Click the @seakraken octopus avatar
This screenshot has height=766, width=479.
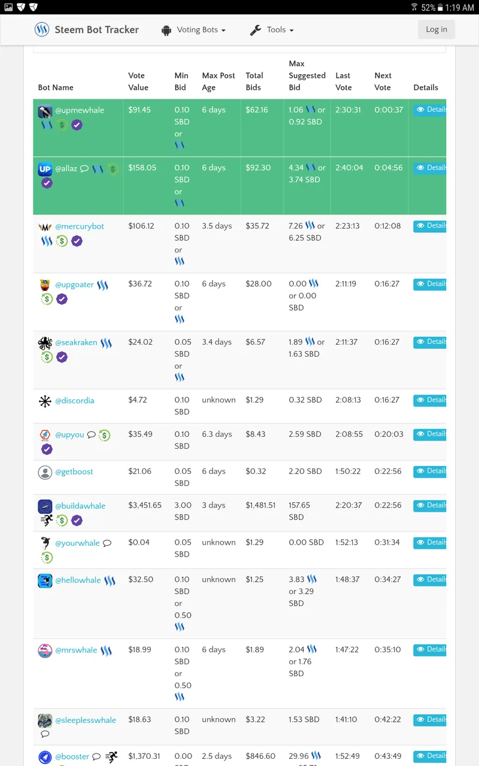pyautogui.click(x=45, y=344)
